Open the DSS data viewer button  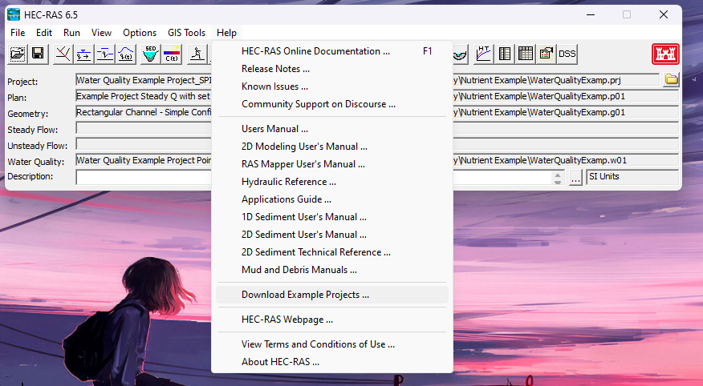pyautogui.click(x=567, y=54)
